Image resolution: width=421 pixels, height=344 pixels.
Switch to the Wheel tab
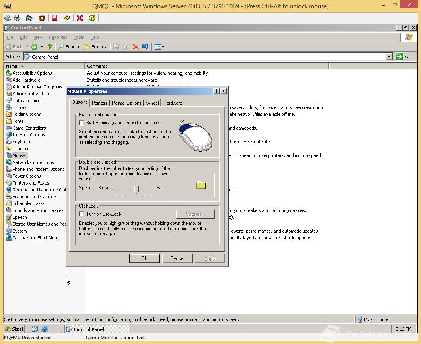[x=152, y=103]
